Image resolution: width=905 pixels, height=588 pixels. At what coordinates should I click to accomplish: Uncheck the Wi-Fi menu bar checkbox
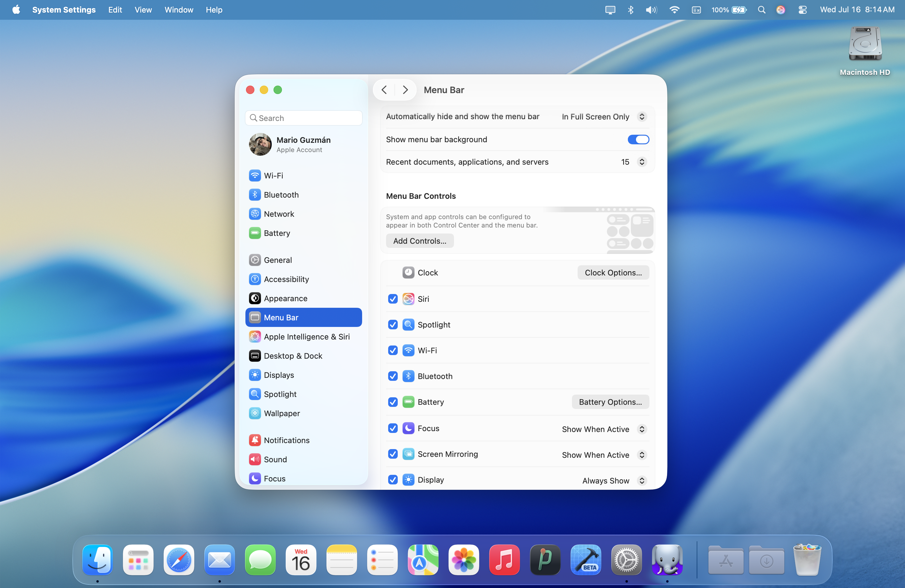pyautogui.click(x=393, y=350)
